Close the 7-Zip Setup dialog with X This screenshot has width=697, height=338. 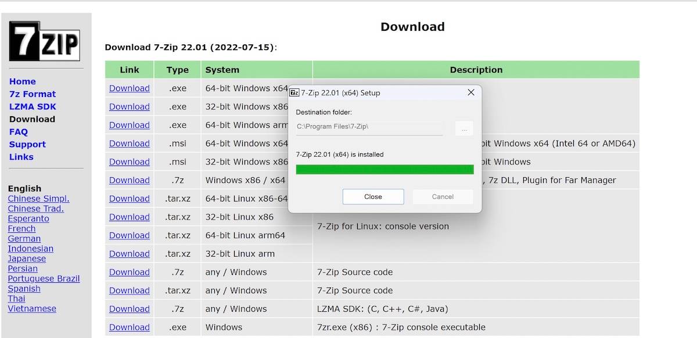tap(471, 92)
